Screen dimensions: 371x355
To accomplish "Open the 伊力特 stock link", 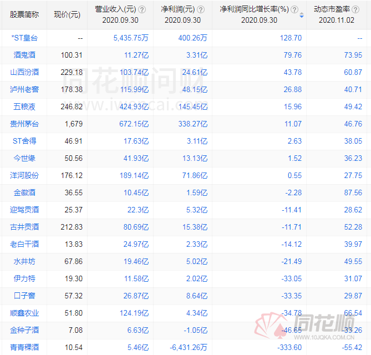I will point(24,278).
